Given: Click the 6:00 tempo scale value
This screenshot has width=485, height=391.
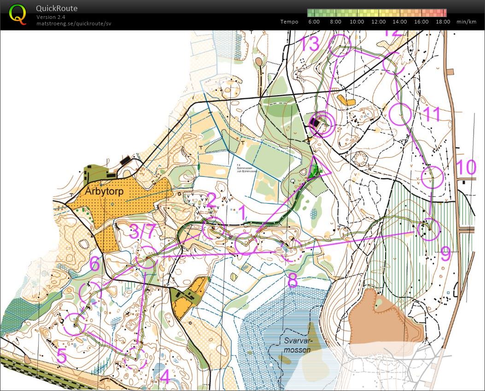Looking at the screenshot, I should (x=314, y=22).
